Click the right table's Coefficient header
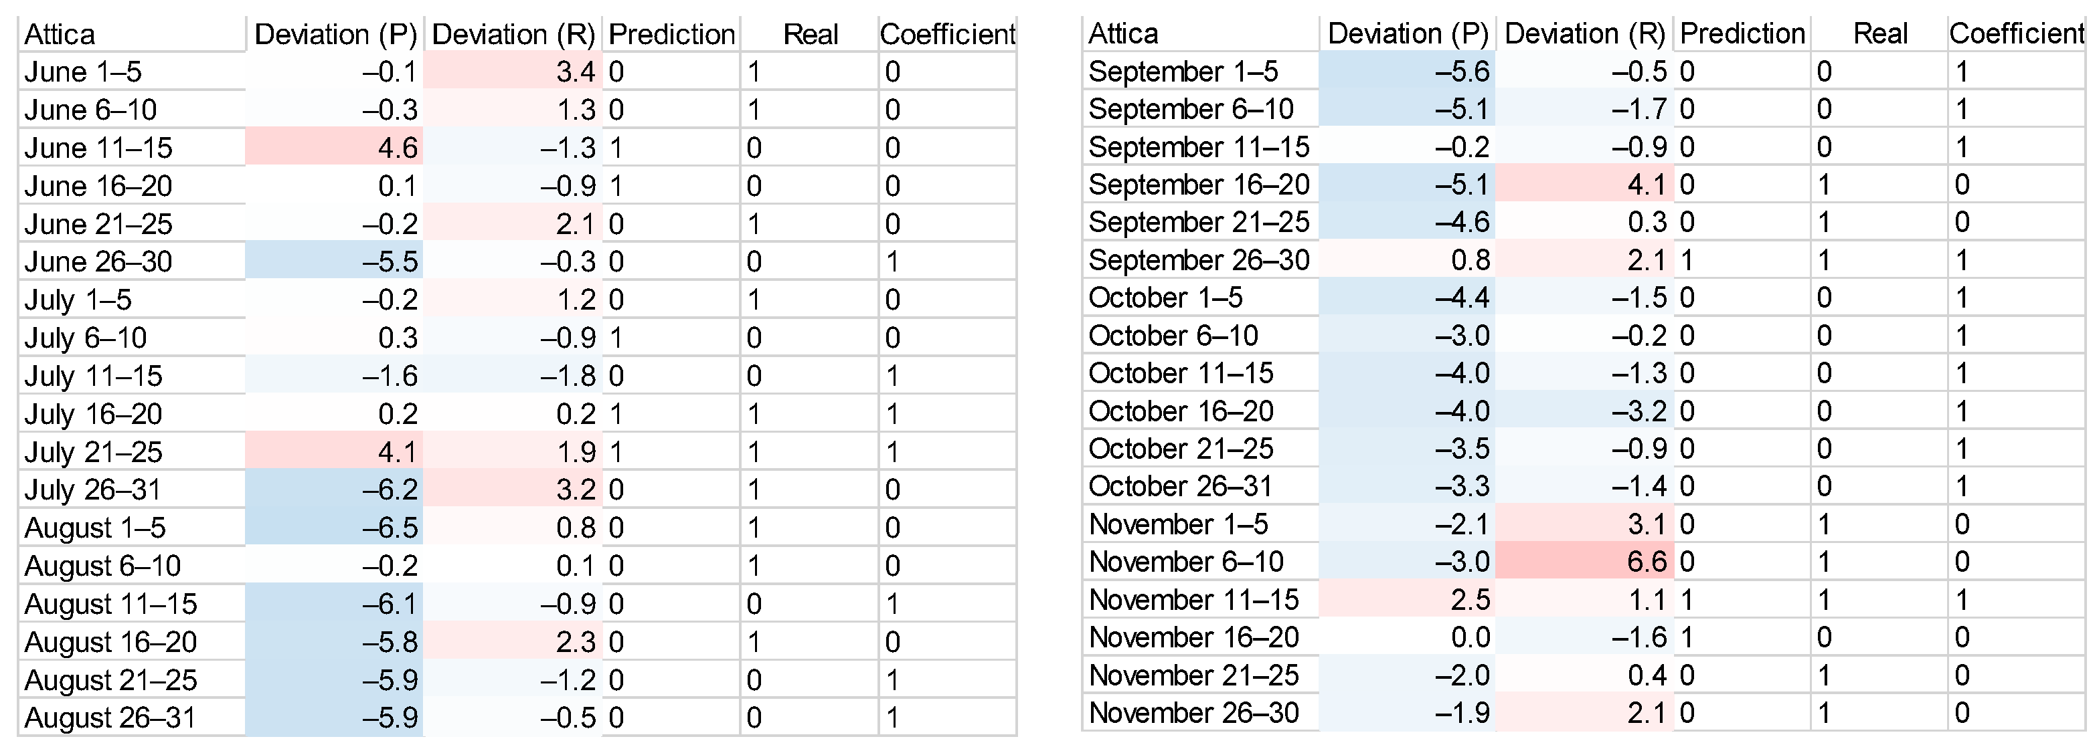This screenshot has width=2099, height=753. click(2016, 33)
